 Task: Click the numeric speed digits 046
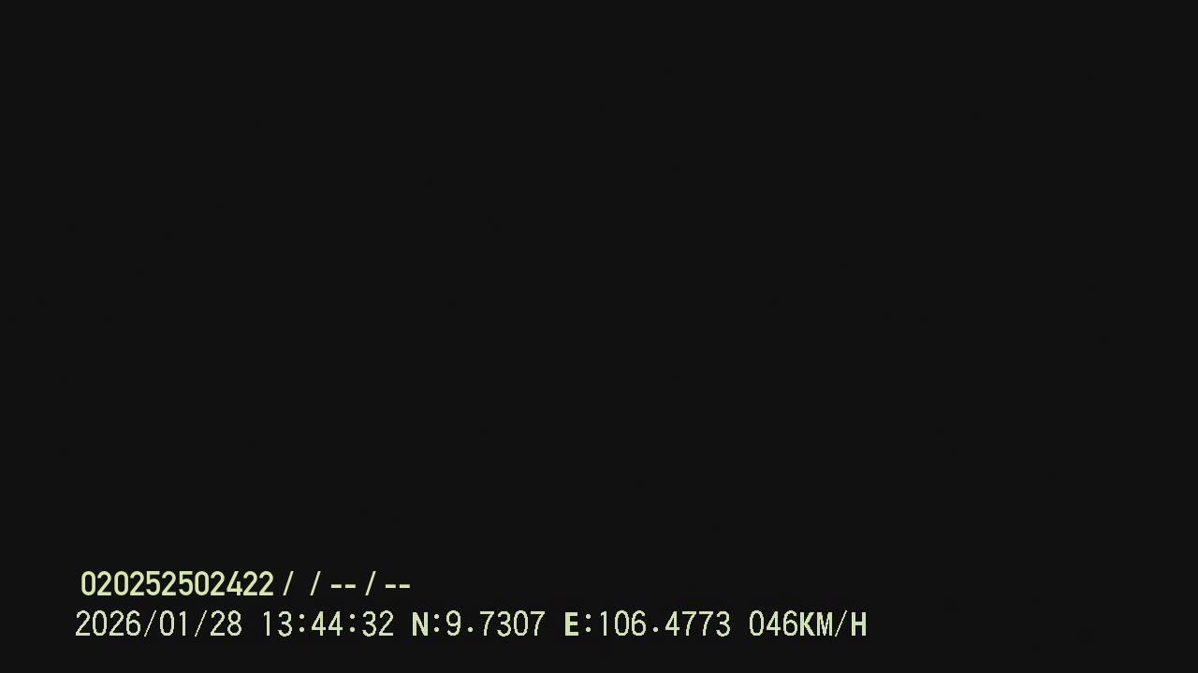coord(772,624)
